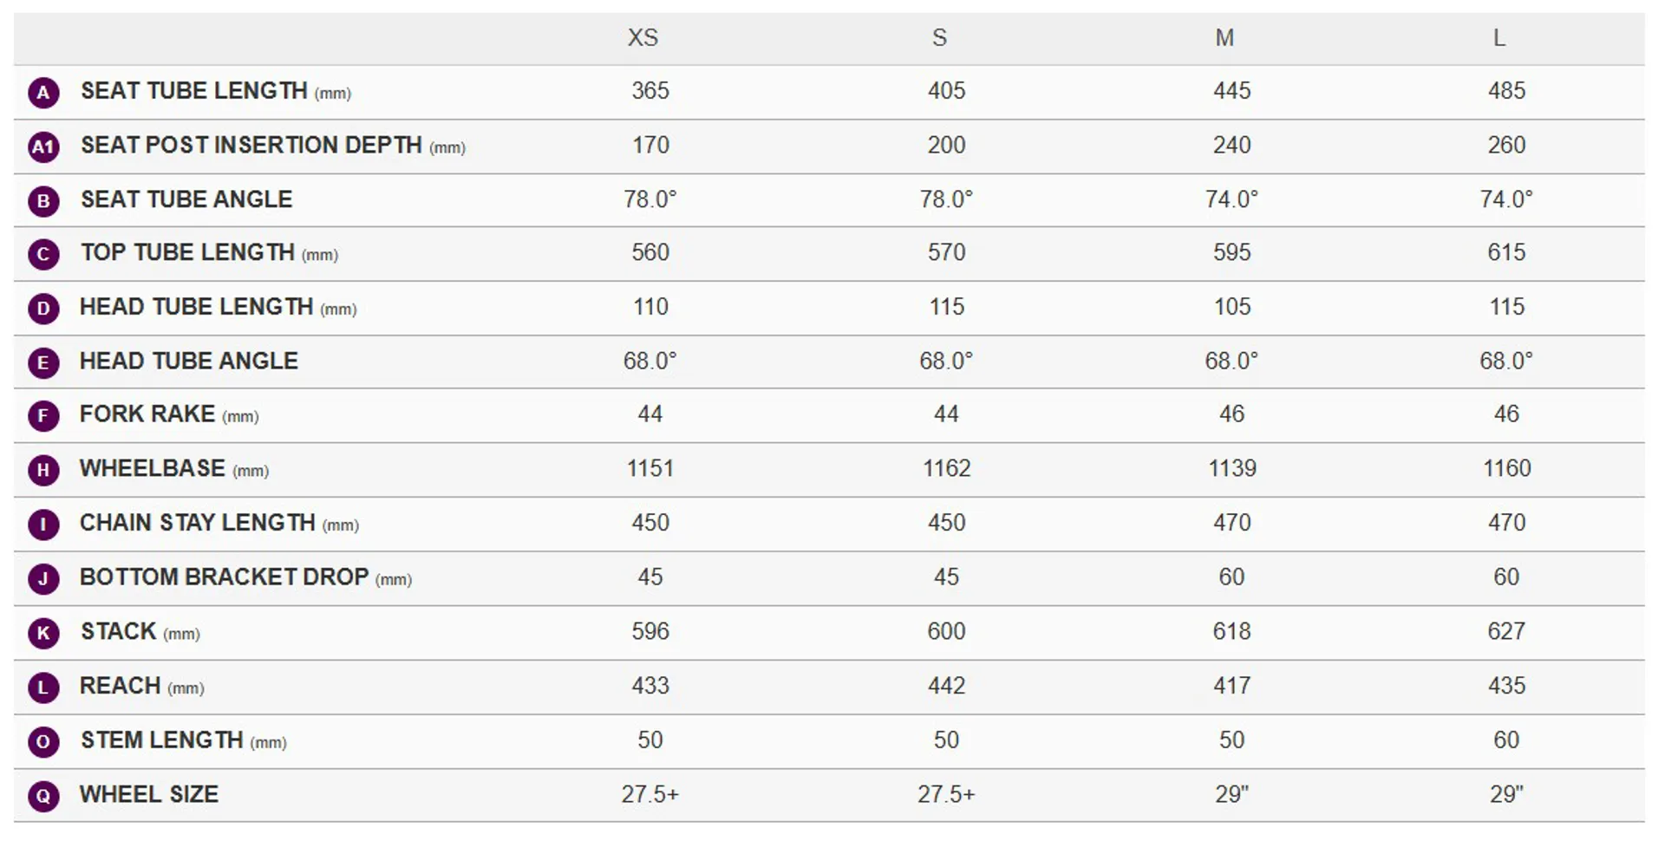Click the I badge beside Chain Stay Length
Viewport: 1665px width, 841px height.
coord(43,525)
